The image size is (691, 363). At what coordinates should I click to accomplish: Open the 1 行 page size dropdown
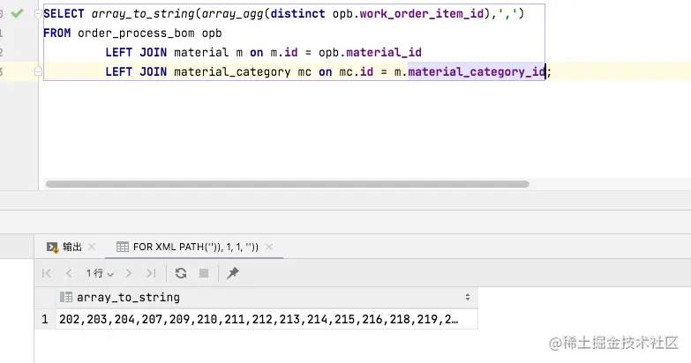pyautogui.click(x=100, y=273)
